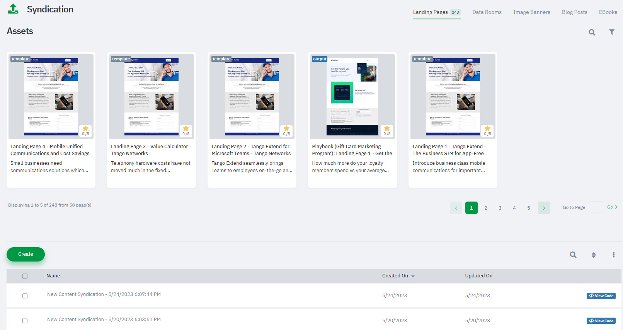Click Go to jump to page
This screenshot has width=623, height=330.
coord(612,207)
